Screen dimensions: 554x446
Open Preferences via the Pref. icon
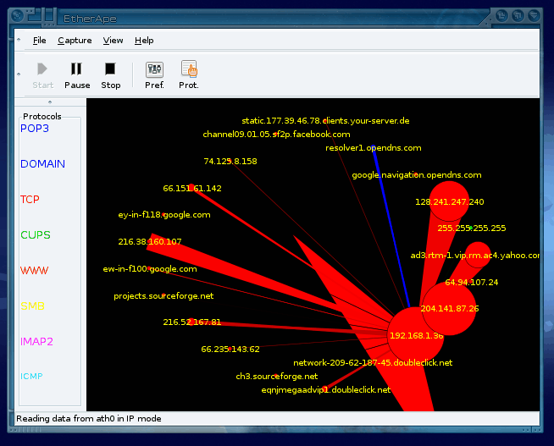point(154,69)
